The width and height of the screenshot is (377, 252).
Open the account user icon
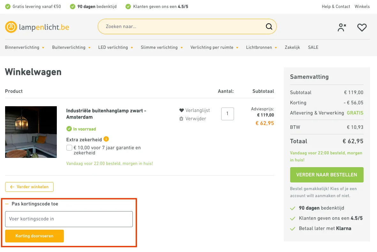coord(342,27)
